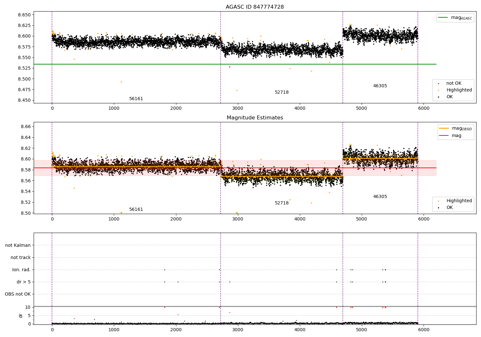Click the orange outlier near 8.49 in the AGASC ID plot
Viewport: 481px width, 337px height.
point(121,82)
